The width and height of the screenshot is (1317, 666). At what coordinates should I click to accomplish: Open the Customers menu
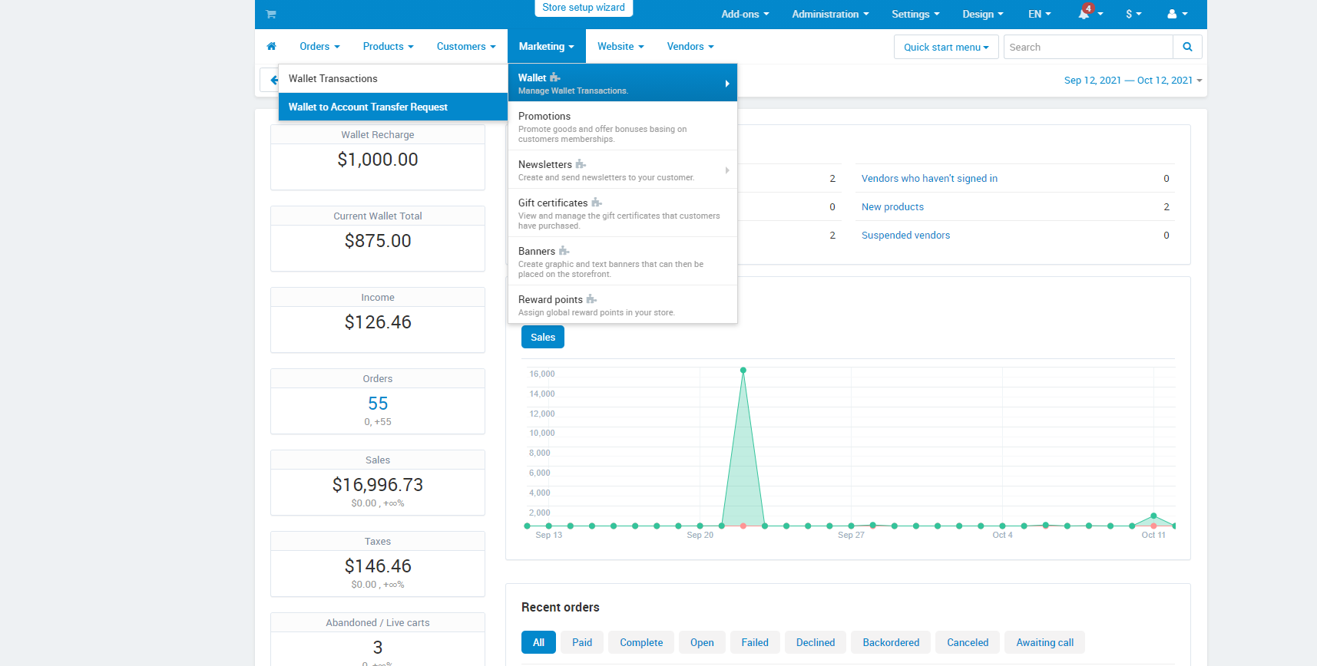466,46
